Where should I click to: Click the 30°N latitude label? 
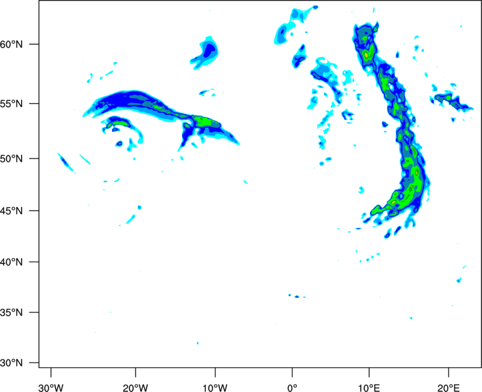pos(11,363)
